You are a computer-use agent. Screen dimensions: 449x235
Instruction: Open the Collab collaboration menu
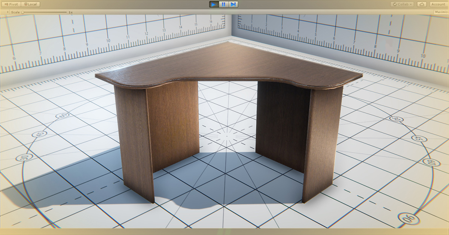coord(403,4)
